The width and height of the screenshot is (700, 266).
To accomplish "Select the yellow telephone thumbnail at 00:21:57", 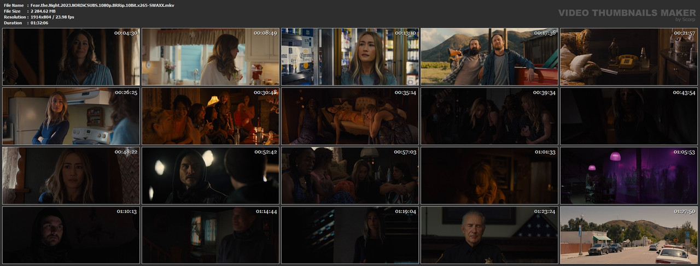I will click(x=628, y=57).
